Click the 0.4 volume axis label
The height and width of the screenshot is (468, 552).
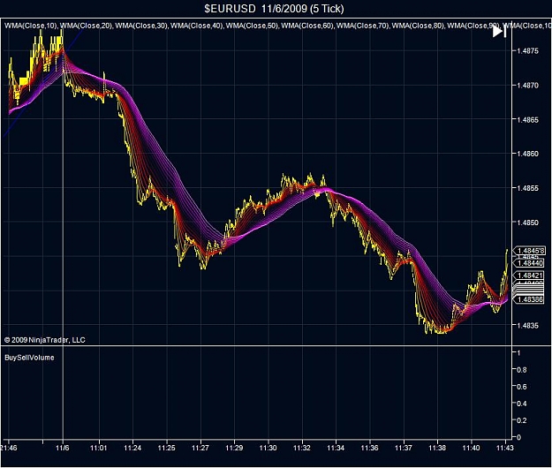click(x=521, y=404)
